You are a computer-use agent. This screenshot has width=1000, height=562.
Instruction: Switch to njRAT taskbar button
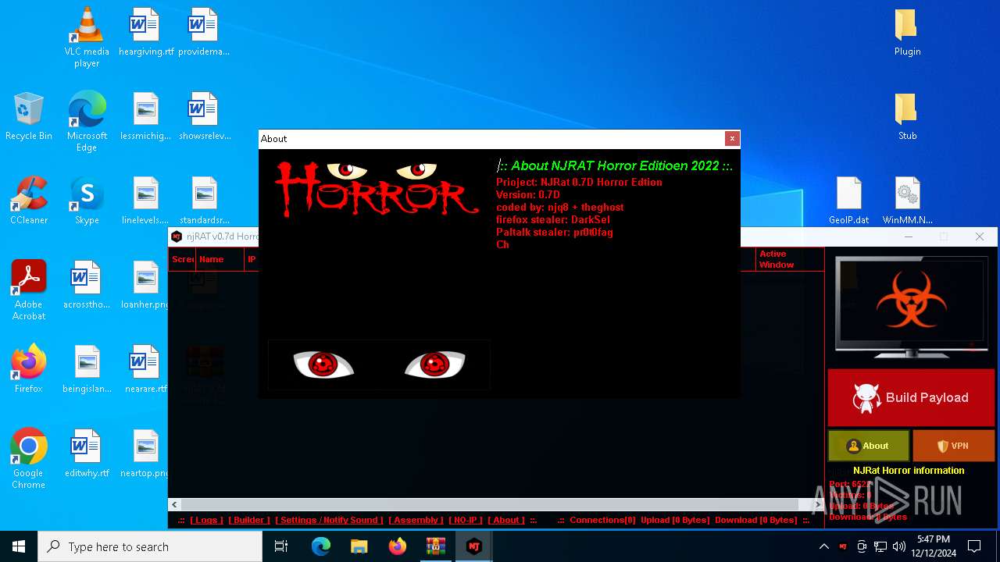(473, 546)
